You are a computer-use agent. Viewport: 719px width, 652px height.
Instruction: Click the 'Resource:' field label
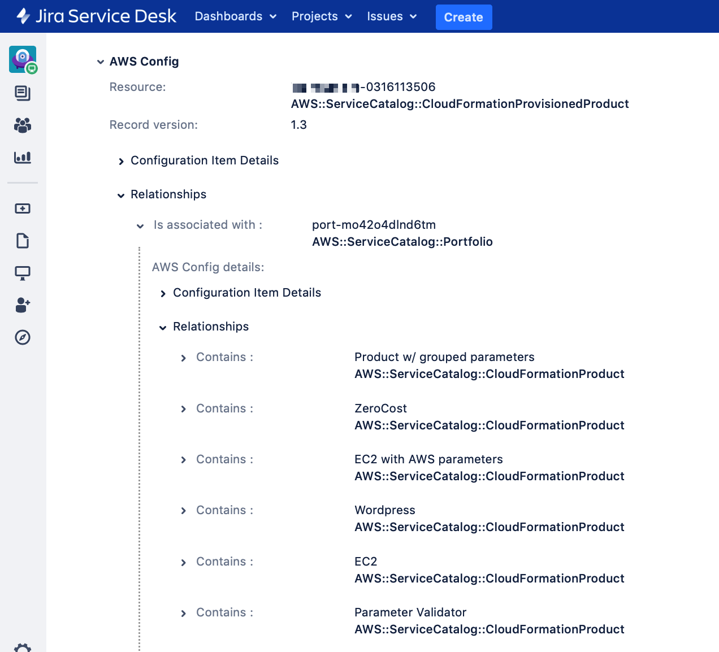coord(137,87)
